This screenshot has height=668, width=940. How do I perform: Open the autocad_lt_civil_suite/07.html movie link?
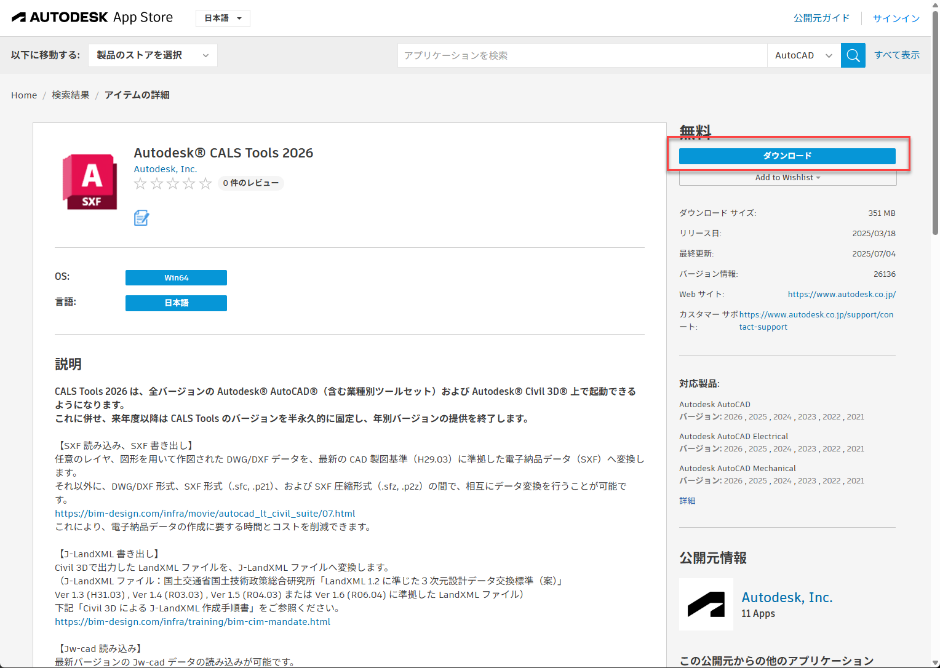click(205, 514)
